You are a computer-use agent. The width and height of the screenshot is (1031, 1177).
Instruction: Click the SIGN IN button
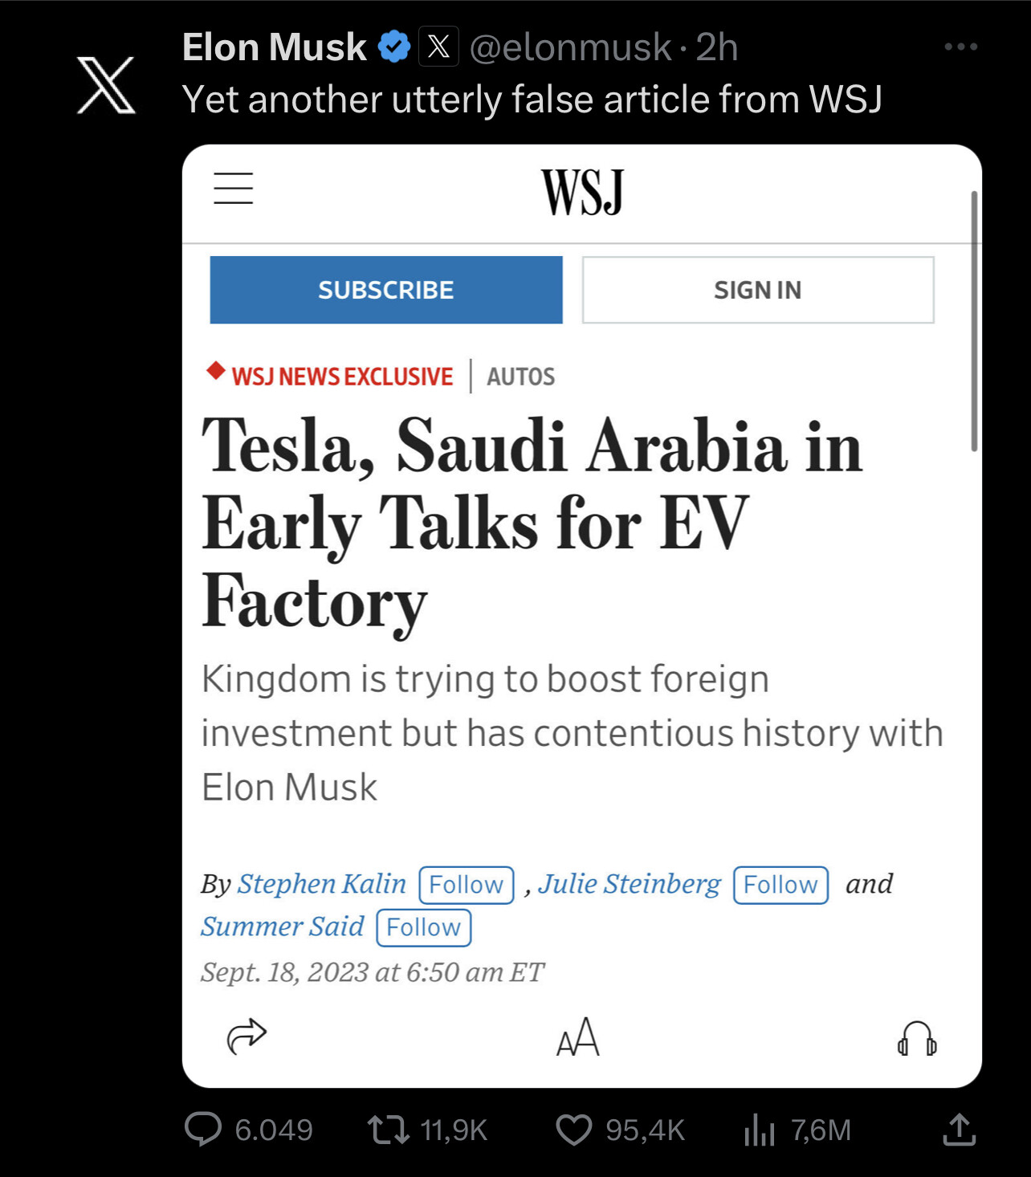coord(758,290)
